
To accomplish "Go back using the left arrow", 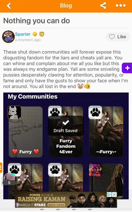I will coord(9,6).
